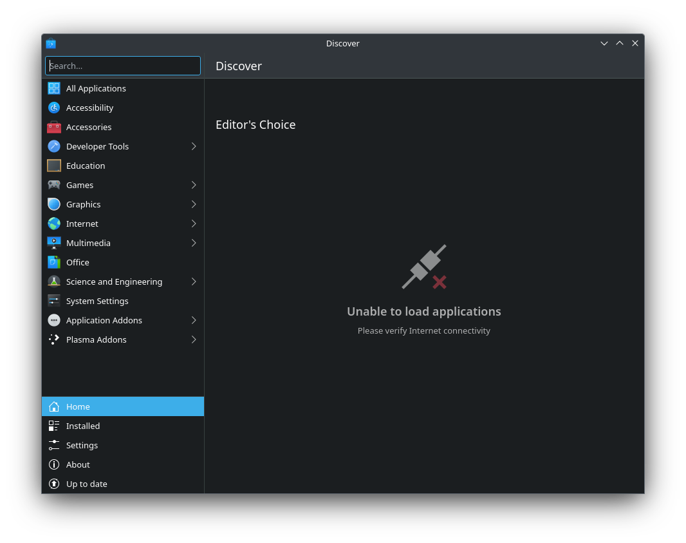Click the Up to date entry
686x543 pixels.
coord(87,484)
